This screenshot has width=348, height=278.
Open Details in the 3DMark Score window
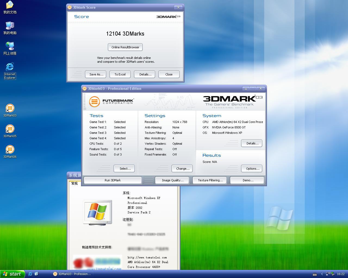(x=145, y=74)
